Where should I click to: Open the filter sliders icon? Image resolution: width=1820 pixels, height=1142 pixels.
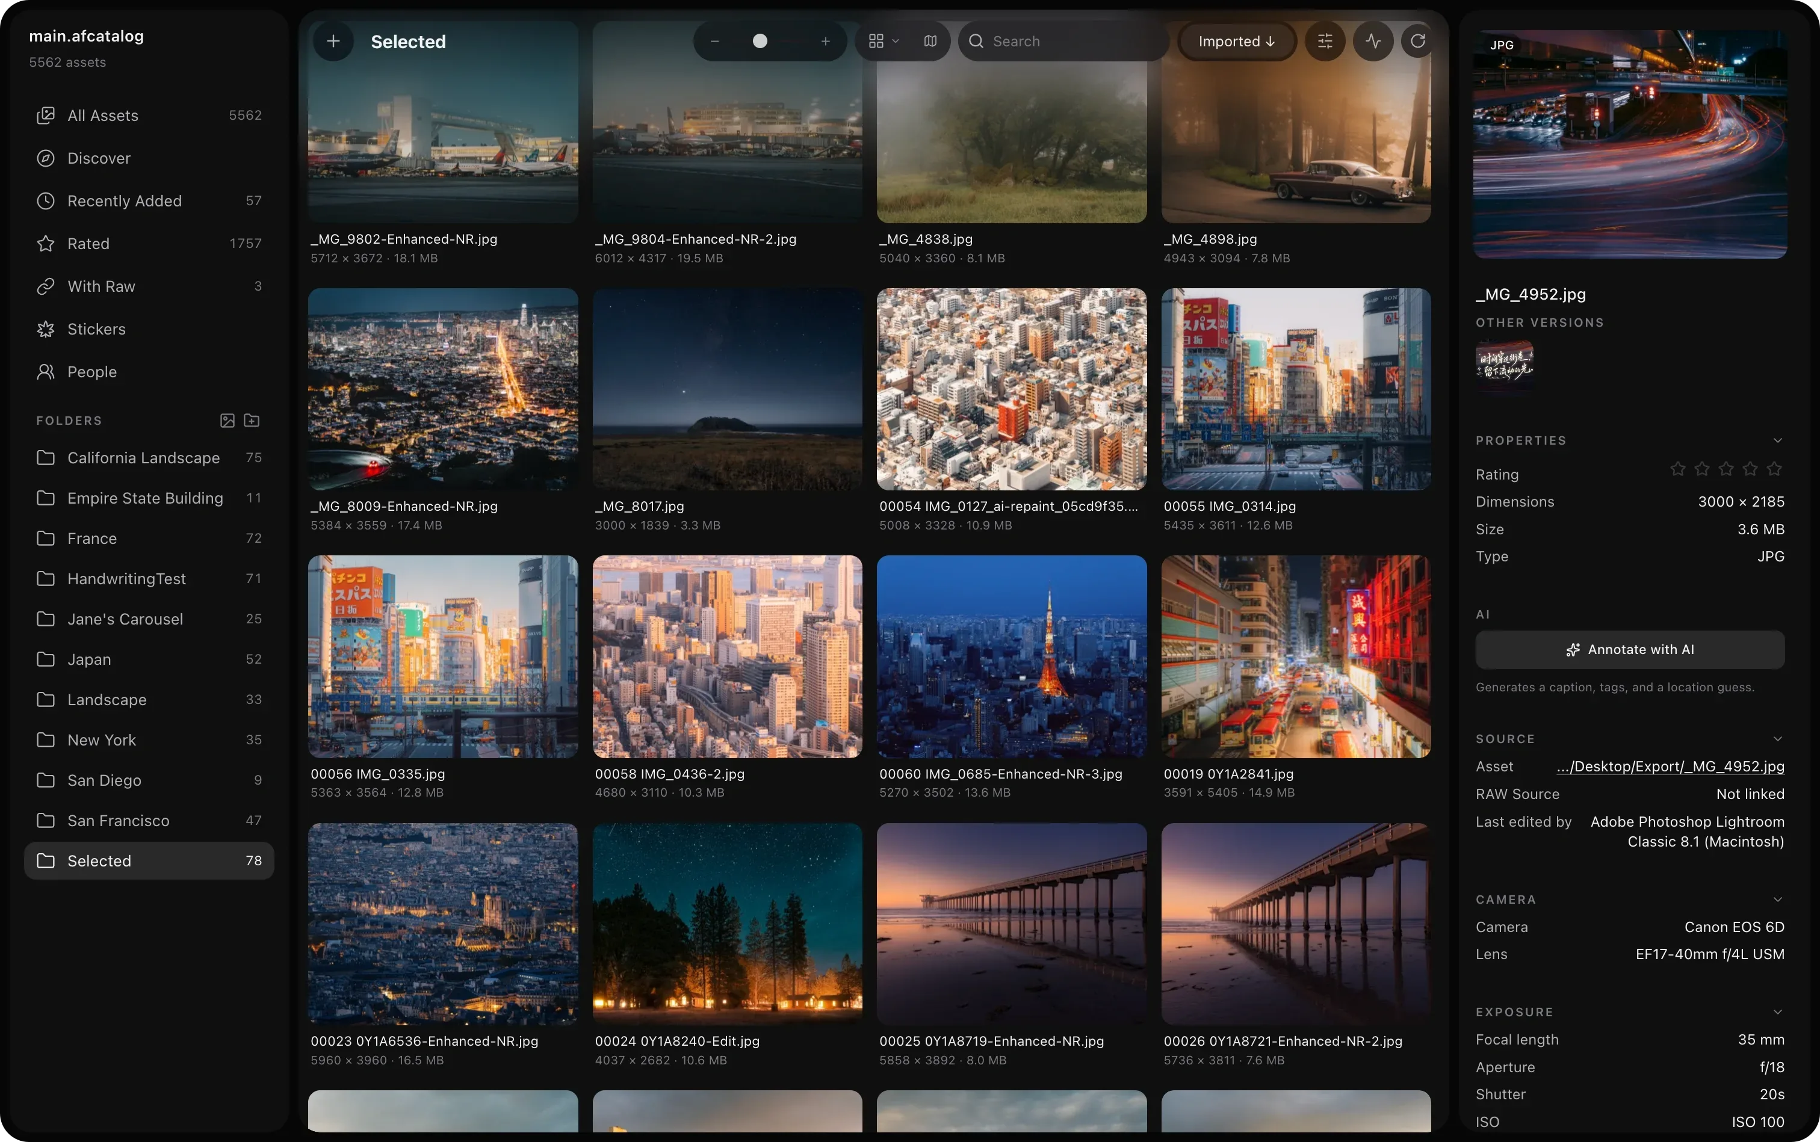click(x=1325, y=42)
